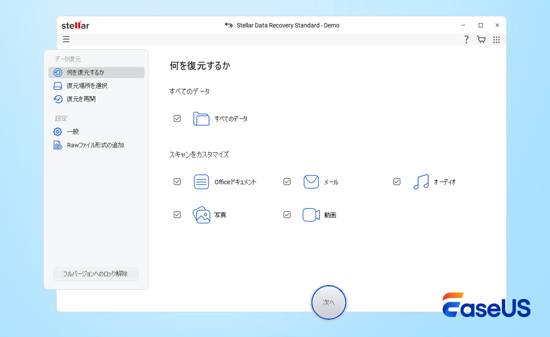Click the 動画 video camera icon
The width and height of the screenshot is (550, 337).
pyautogui.click(x=311, y=215)
